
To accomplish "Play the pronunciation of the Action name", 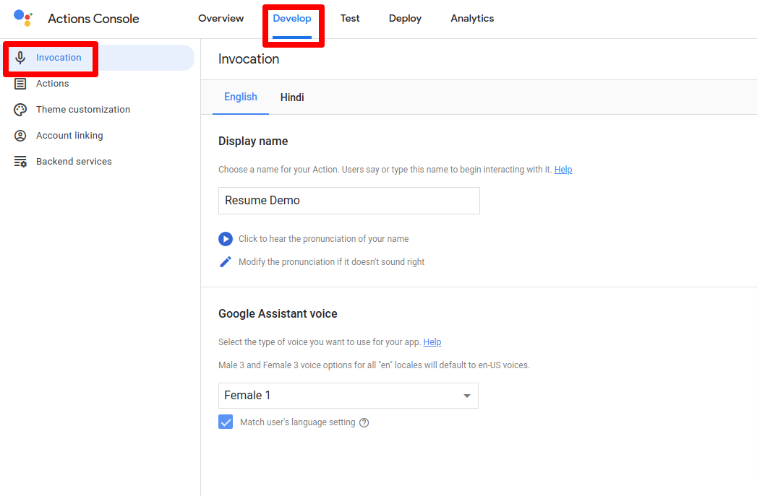I will click(x=226, y=238).
